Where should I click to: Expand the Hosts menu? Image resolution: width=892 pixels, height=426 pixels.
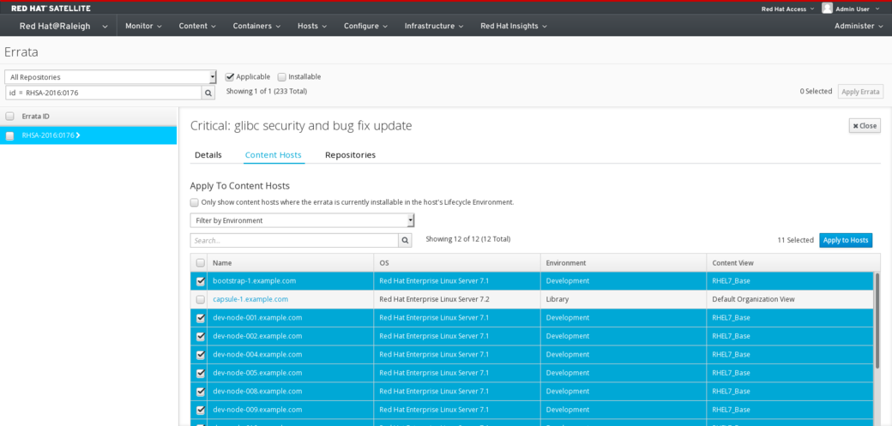[x=311, y=27]
